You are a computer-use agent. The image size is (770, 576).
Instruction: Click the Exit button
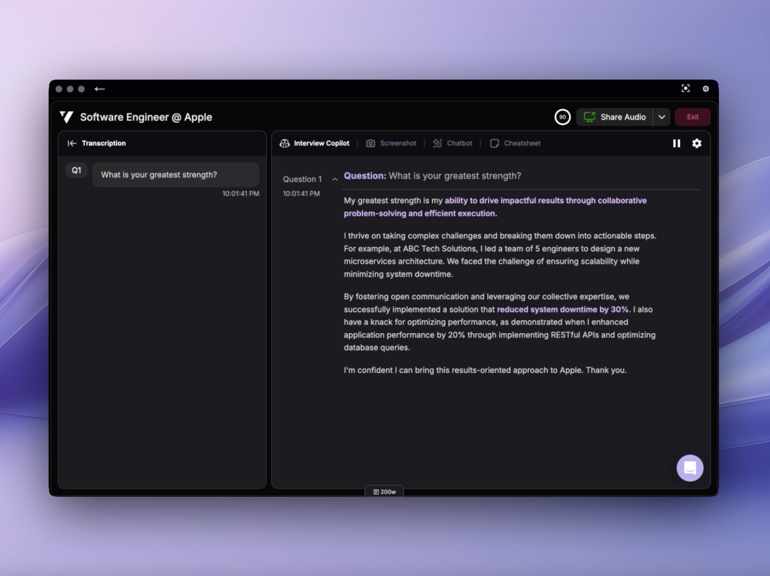pos(692,117)
